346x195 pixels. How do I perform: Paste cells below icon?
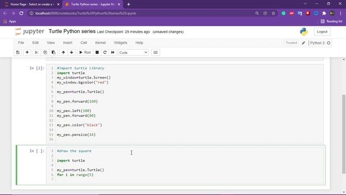tap(54, 53)
